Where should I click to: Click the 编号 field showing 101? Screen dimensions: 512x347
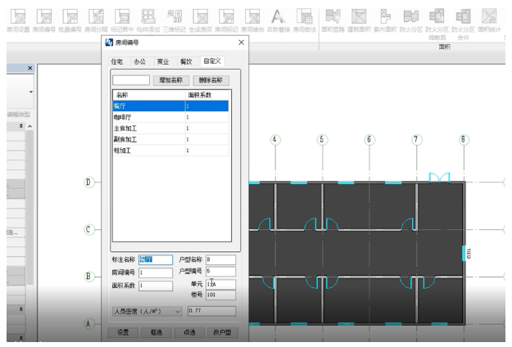click(220, 295)
